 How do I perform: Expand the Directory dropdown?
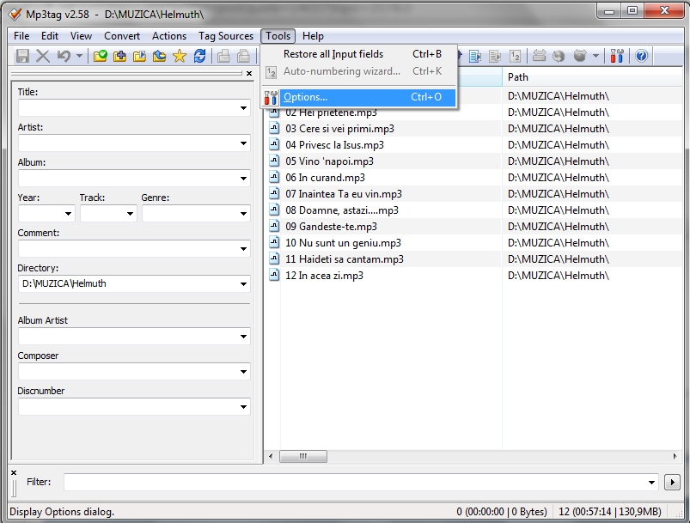tap(243, 283)
